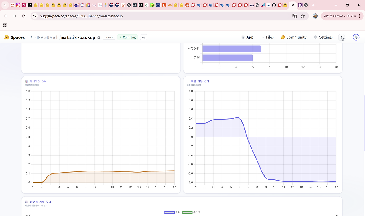Click the Hugging Face Spaces logo

pos(15,37)
